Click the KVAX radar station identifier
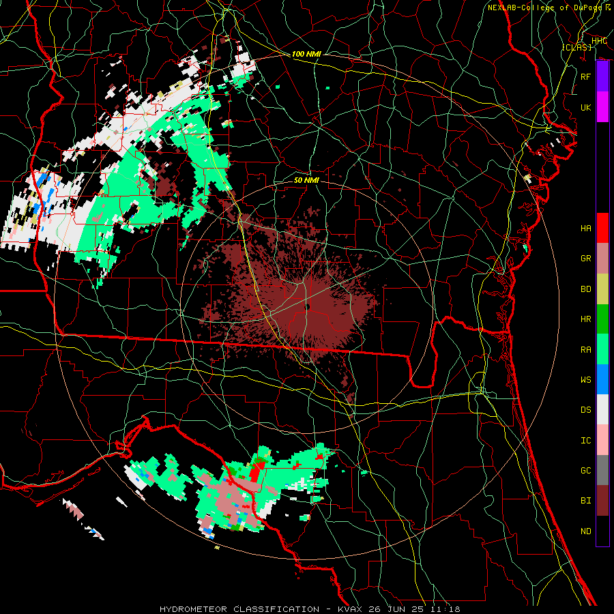The width and height of the screenshot is (614, 614). (x=350, y=609)
